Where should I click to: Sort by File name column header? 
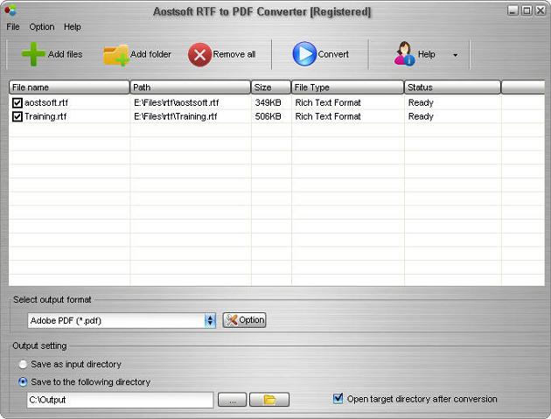click(x=69, y=87)
